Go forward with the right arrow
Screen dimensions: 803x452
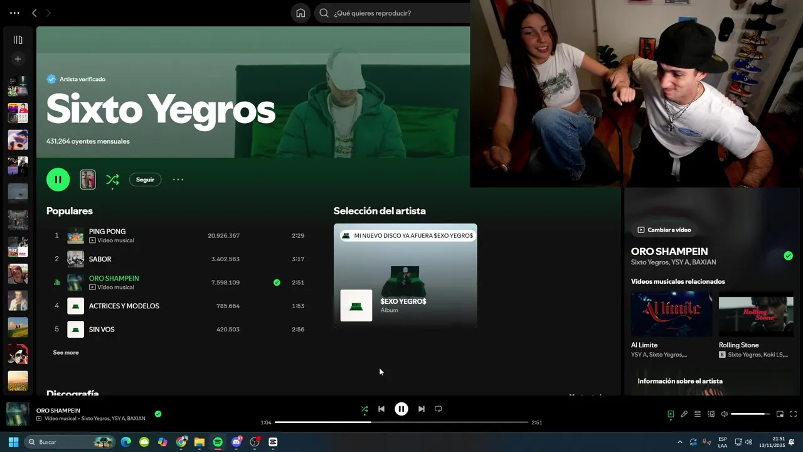coord(48,13)
